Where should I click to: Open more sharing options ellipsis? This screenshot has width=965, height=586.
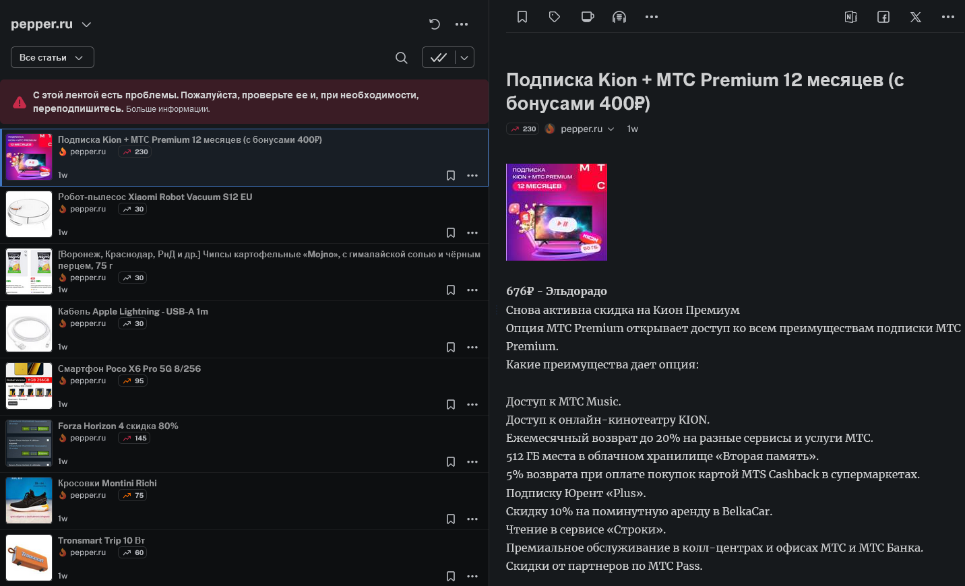(x=948, y=17)
